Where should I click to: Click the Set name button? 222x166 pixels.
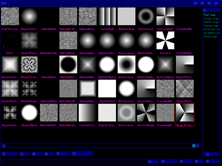point(169,162)
